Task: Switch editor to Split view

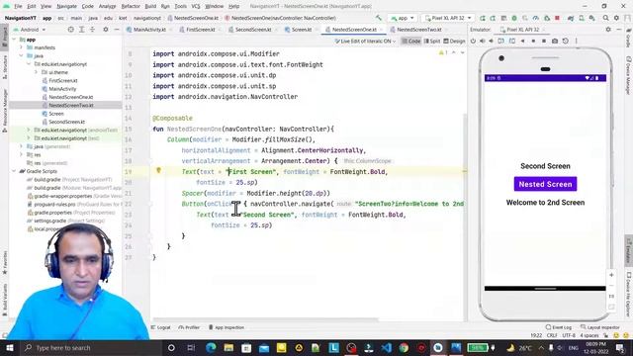Action: 432,41
